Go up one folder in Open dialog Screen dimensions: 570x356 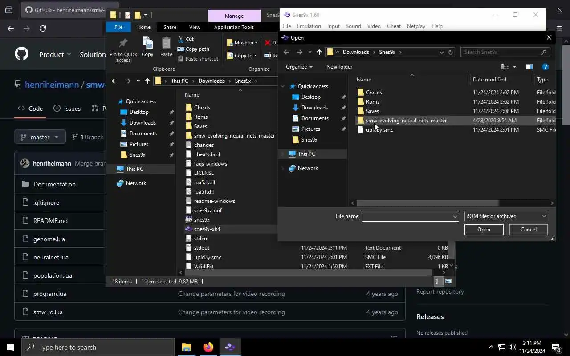(x=319, y=52)
